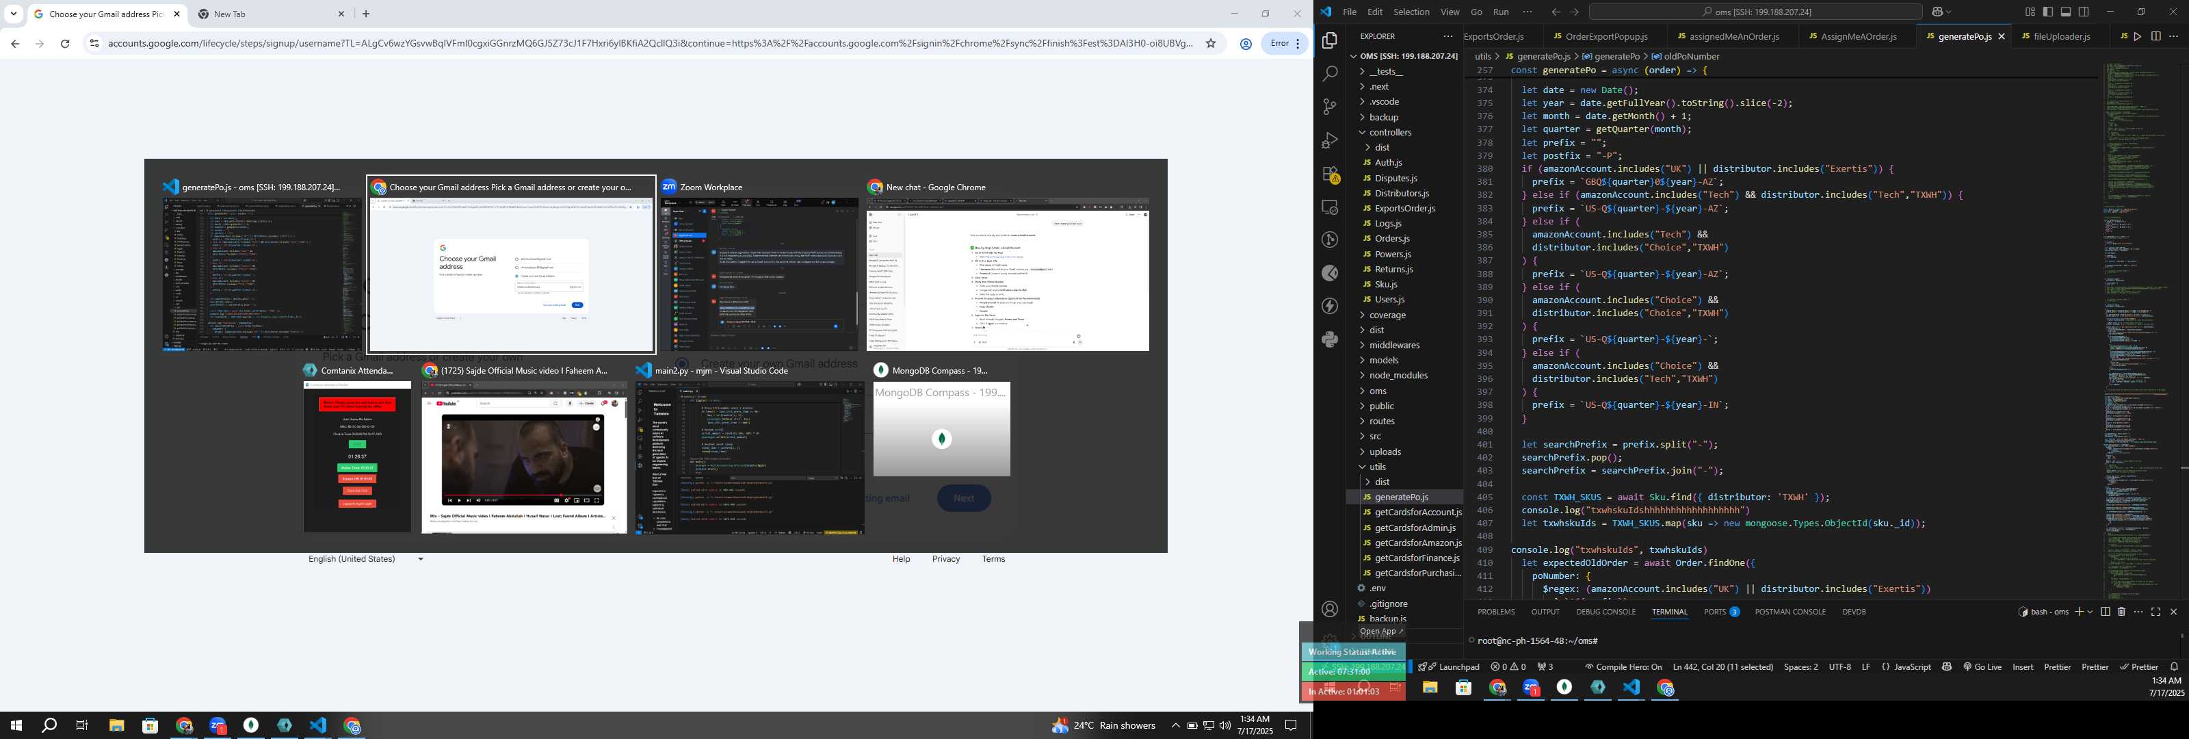The width and height of the screenshot is (2189, 739).
Task: Maximize the VS Code terminal panel
Action: click(2156, 612)
